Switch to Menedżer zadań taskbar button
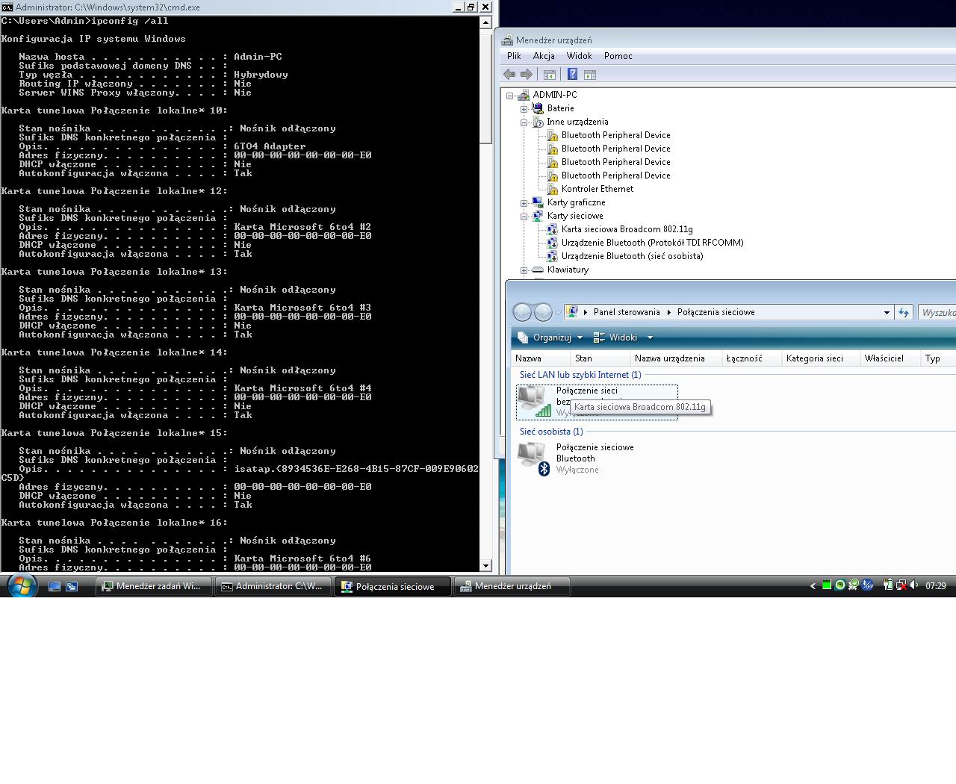This screenshot has width=956, height=784. (154, 586)
